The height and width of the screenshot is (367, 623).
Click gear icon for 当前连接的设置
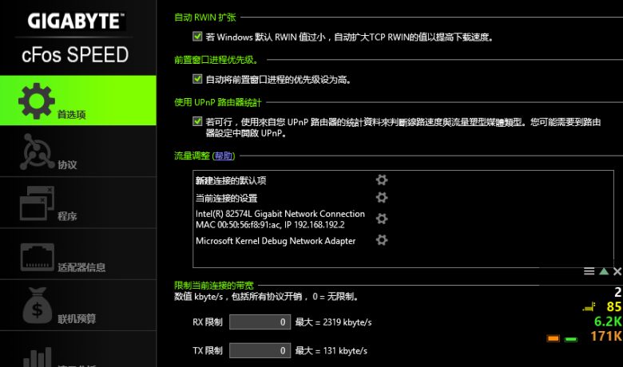pyautogui.click(x=382, y=197)
